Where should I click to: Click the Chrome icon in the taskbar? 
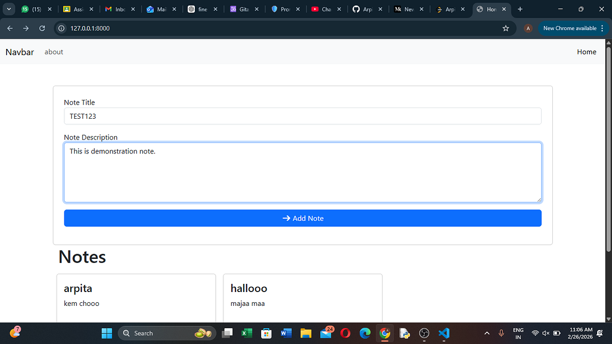coord(385,333)
